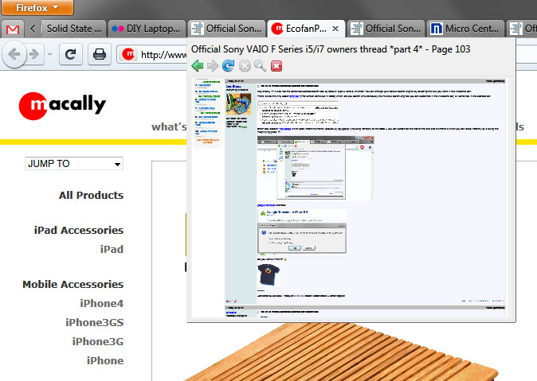Open the All Products link
The image size is (537, 381).
point(91,196)
